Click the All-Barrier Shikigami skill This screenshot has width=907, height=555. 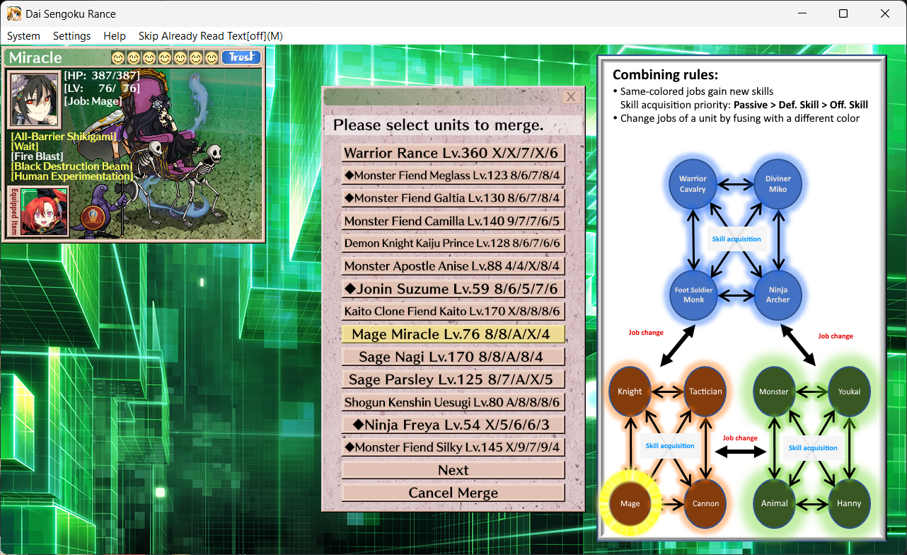point(64,136)
